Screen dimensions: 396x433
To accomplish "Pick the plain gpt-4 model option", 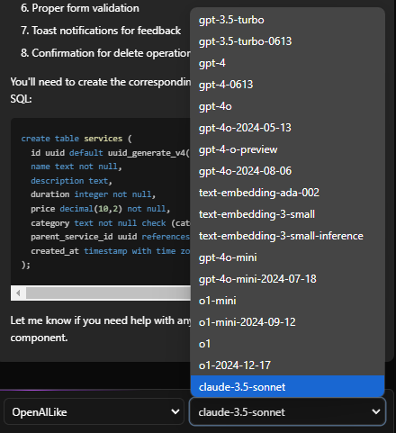I will (x=287, y=63).
